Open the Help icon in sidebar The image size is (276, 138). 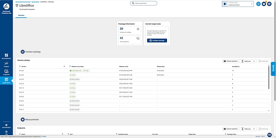point(6,132)
